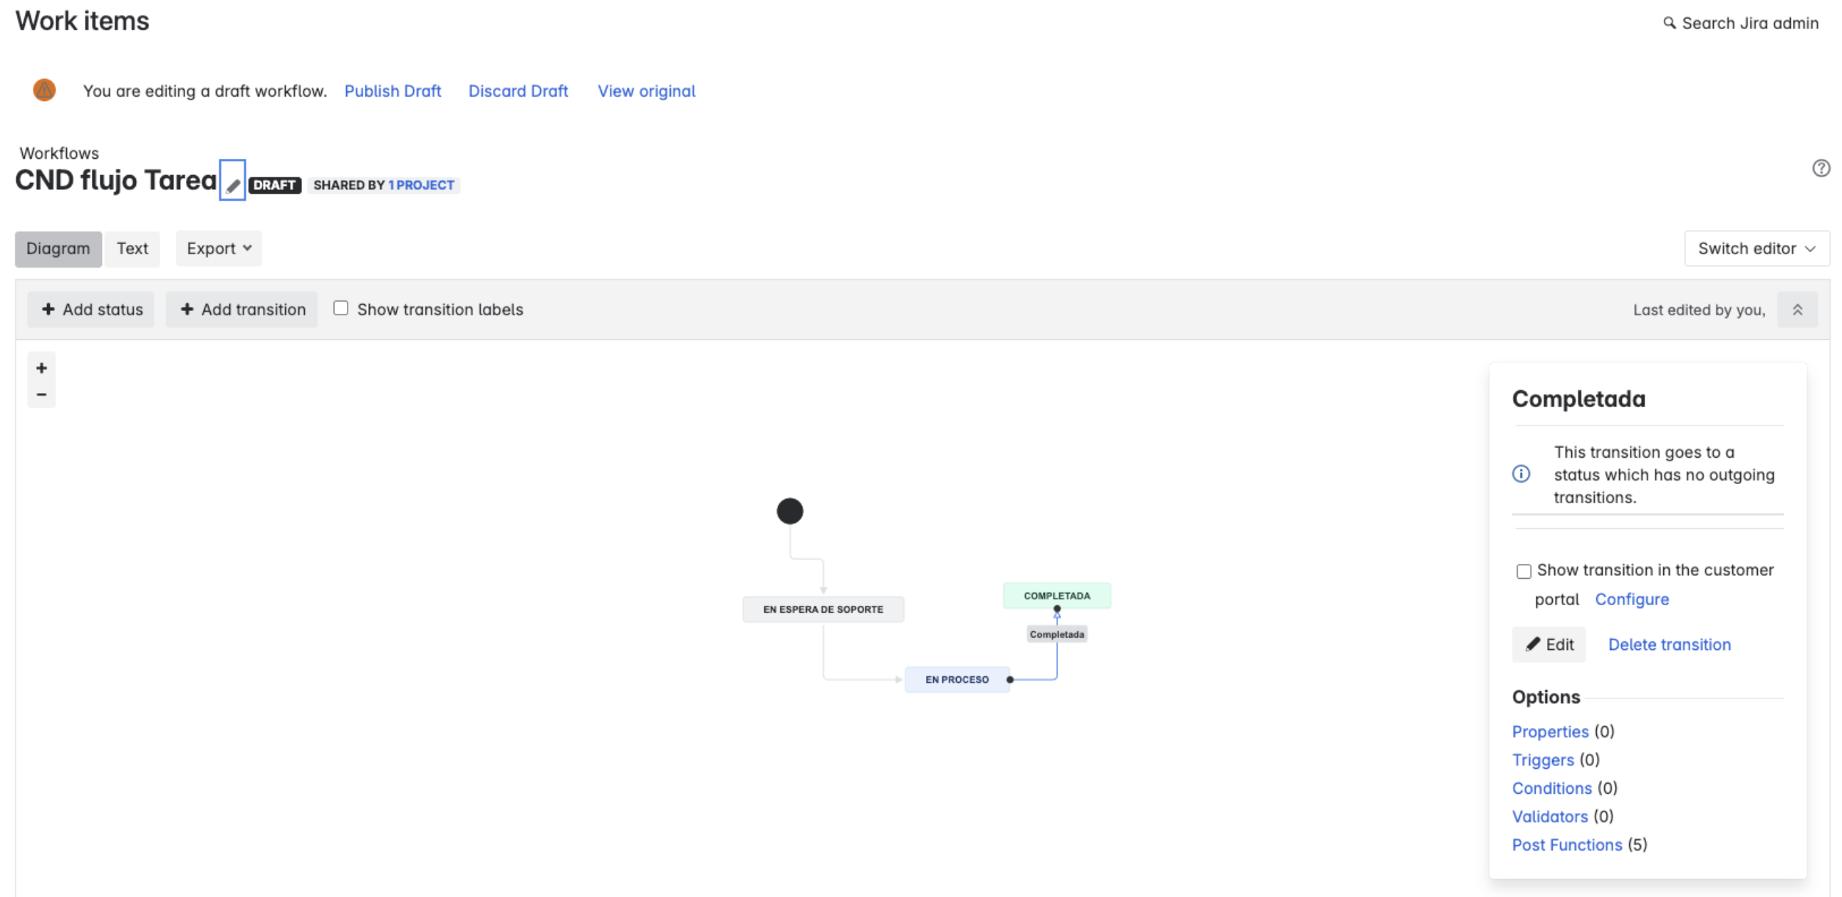Image resolution: width=1842 pixels, height=897 pixels.
Task: Check Show transition in customer portal
Action: [x=1523, y=571]
